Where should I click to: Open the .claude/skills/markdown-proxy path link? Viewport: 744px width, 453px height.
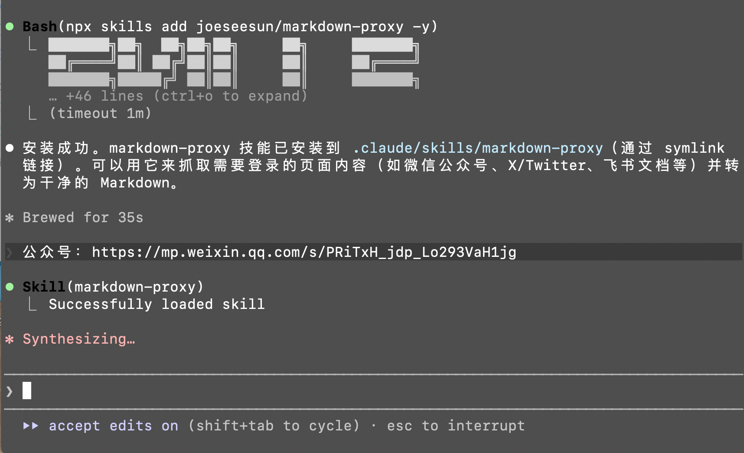tap(478, 148)
